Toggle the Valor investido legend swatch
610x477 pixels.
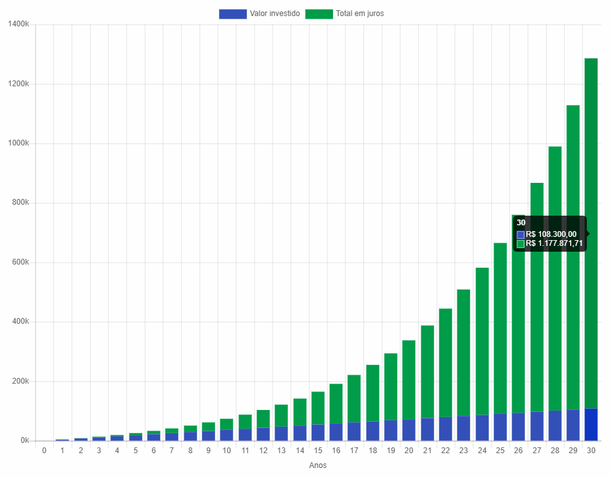[233, 14]
